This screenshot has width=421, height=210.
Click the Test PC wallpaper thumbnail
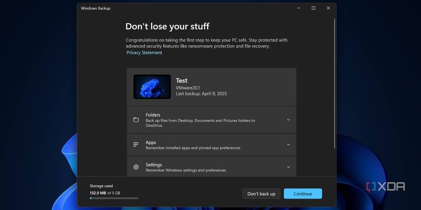click(x=152, y=87)
